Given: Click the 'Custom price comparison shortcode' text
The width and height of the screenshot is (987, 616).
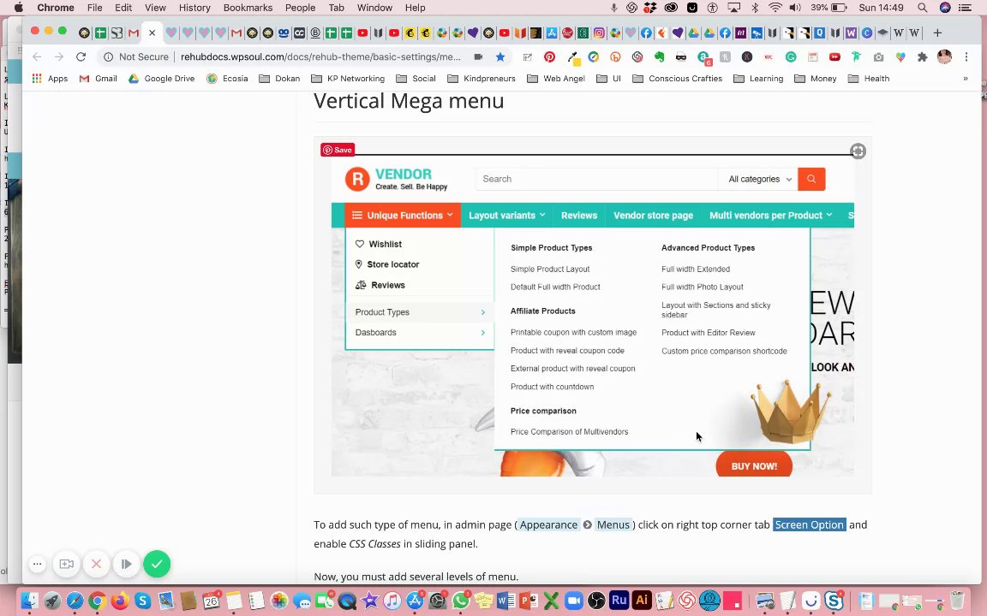Looking at the screenshot, I should [724, 352].
